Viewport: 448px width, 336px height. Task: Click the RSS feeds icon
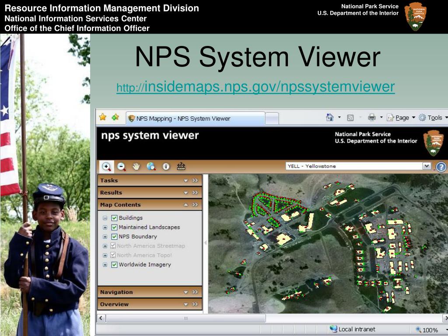pyautogui.click(x=350, y=118)
